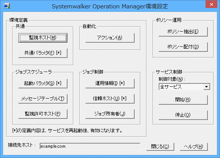Screen dimensions: 220x158
Task: Close dialog with 閉じる(C) button
Action: 160,147
